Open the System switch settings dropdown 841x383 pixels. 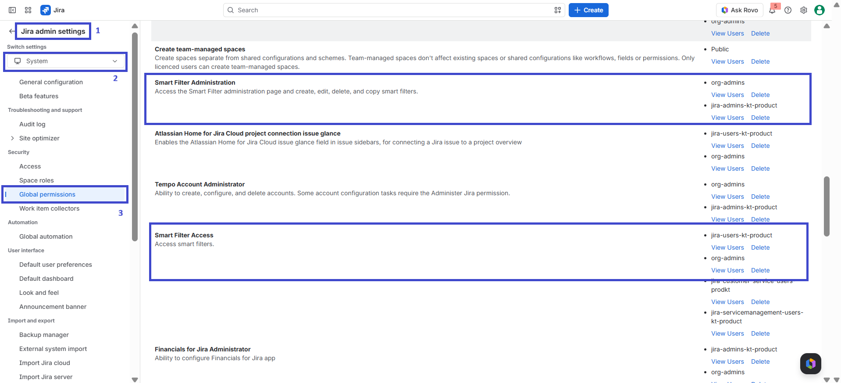65,61
